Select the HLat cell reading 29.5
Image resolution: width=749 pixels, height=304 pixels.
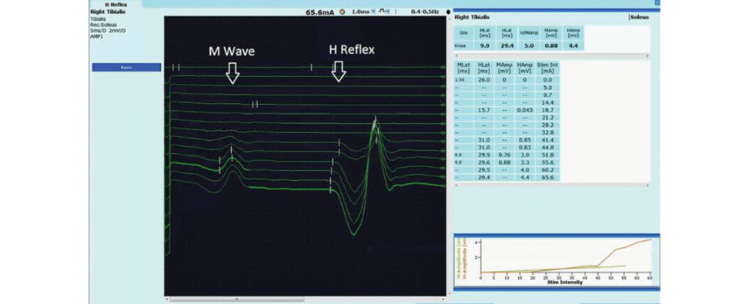(x=484, y=170)
